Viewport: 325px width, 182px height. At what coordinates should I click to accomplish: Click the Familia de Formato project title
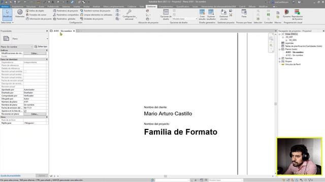(181, 132)
